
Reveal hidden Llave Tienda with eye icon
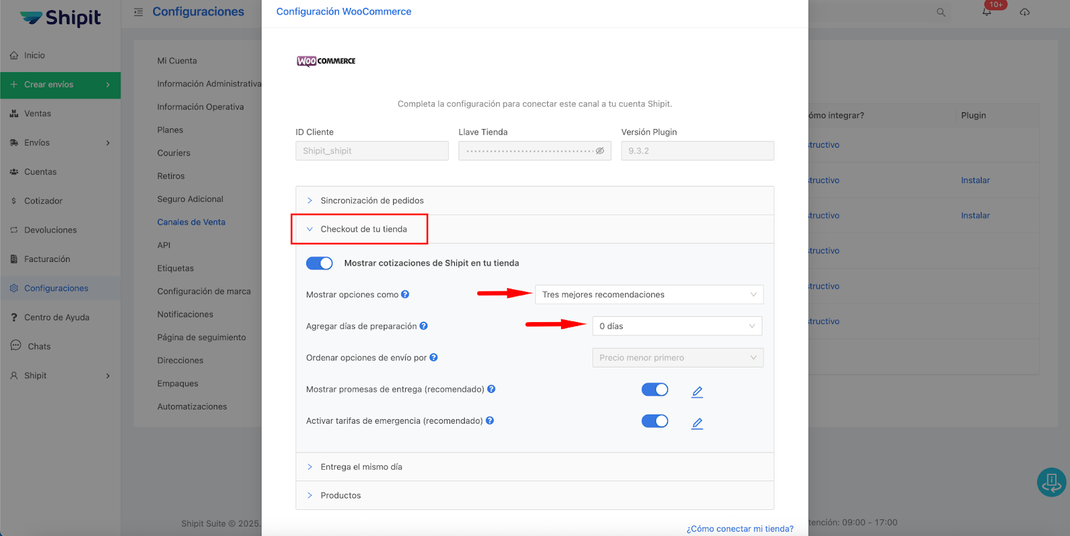coord(600,151)
